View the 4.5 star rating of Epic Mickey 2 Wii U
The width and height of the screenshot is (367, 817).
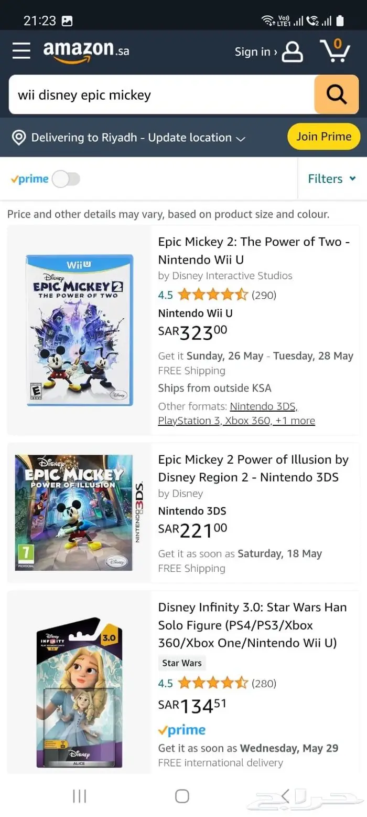(x=212, y=295)
